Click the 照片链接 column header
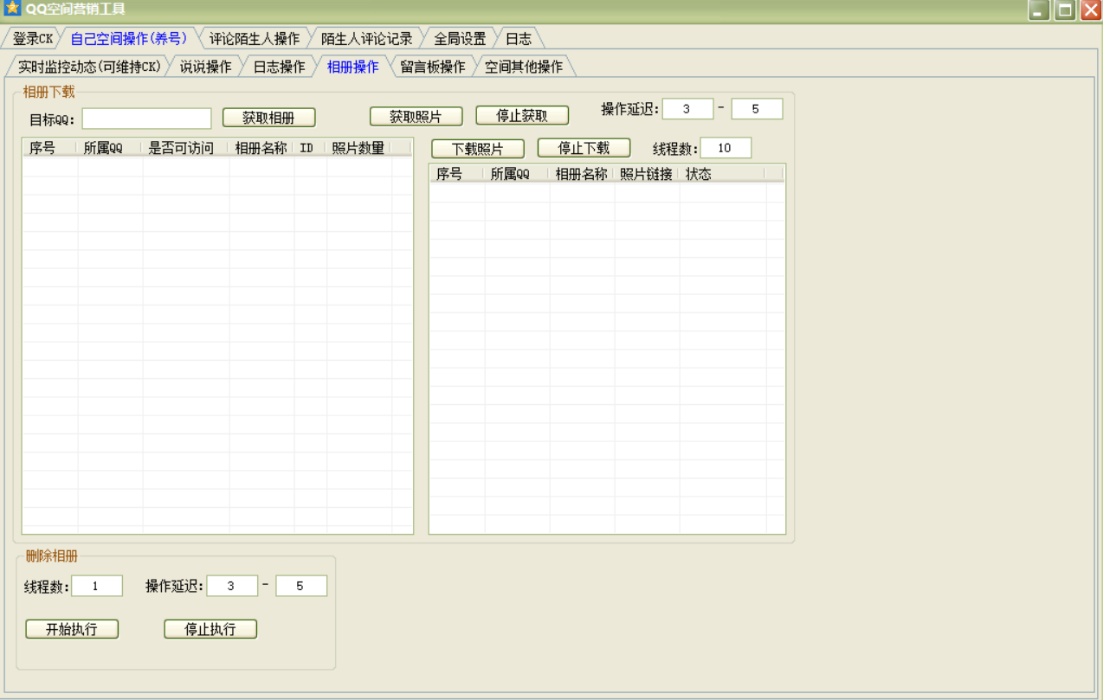Image resolution: width=1103 pixels, height=700 pixels. [x=647, y=174]
